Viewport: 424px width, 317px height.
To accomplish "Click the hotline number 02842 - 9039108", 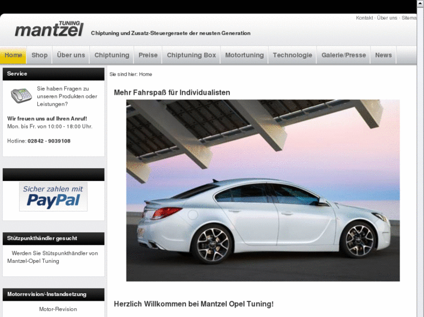I will pos(49,141).
